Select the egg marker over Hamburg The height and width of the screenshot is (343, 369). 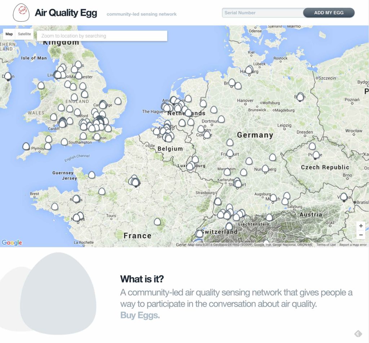pyautogui.click(x=249, y=70)
